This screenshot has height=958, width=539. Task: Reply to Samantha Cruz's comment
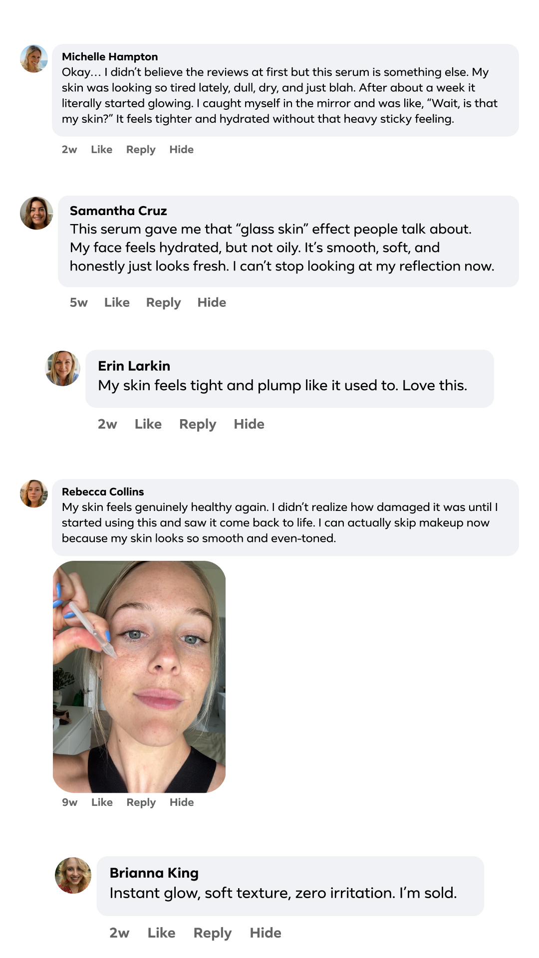(x=163, y=302)
